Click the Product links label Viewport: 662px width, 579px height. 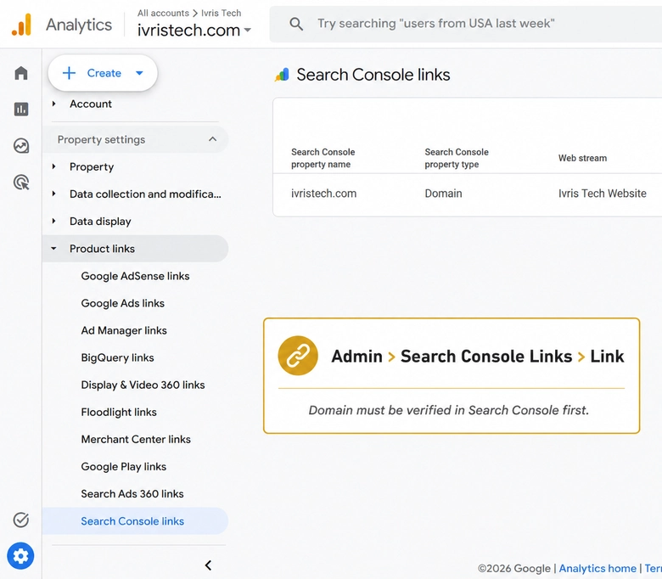click(x=102, y=249)
